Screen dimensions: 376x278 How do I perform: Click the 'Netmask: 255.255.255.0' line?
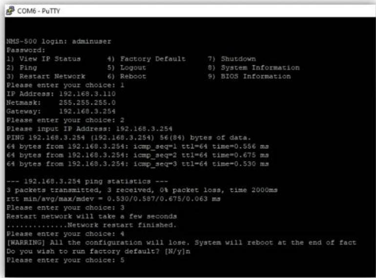pyautogui.click(x=61, y=103)
